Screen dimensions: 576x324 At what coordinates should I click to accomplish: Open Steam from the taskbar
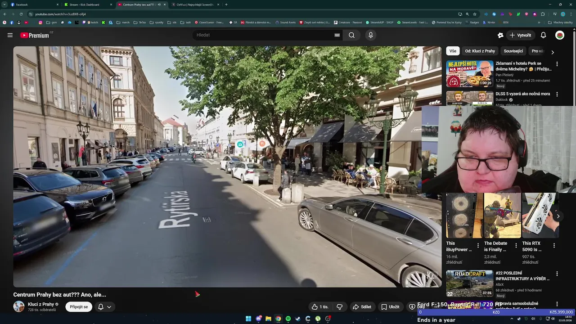298,319
